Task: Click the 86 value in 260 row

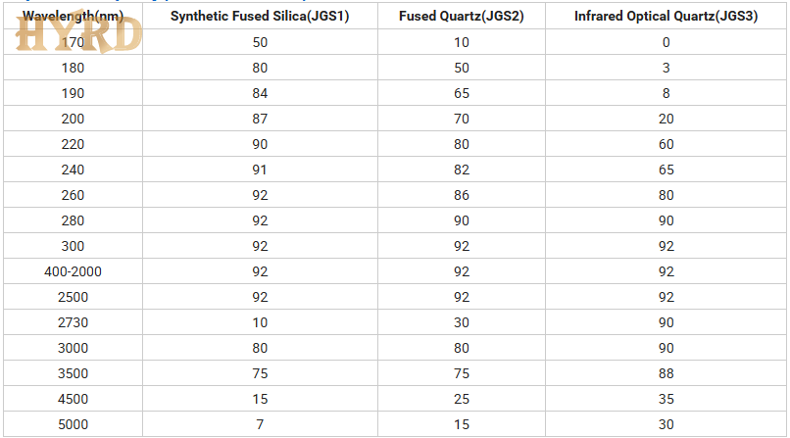Action: point(462,195)
